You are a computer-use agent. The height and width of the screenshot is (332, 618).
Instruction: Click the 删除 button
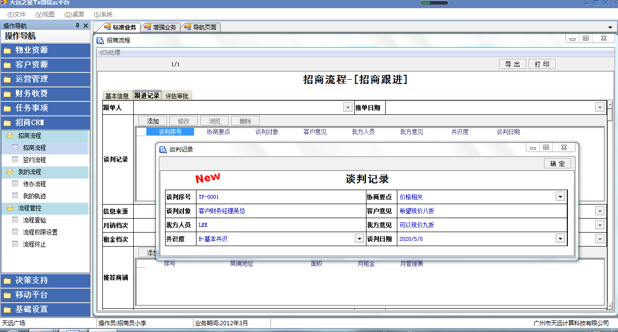(245, 121)
